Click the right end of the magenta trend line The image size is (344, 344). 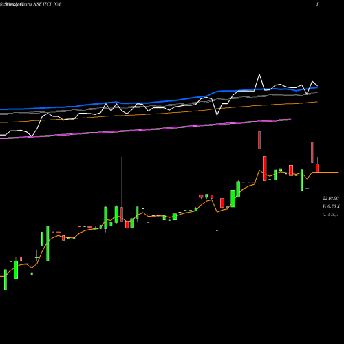coord(290,120)
